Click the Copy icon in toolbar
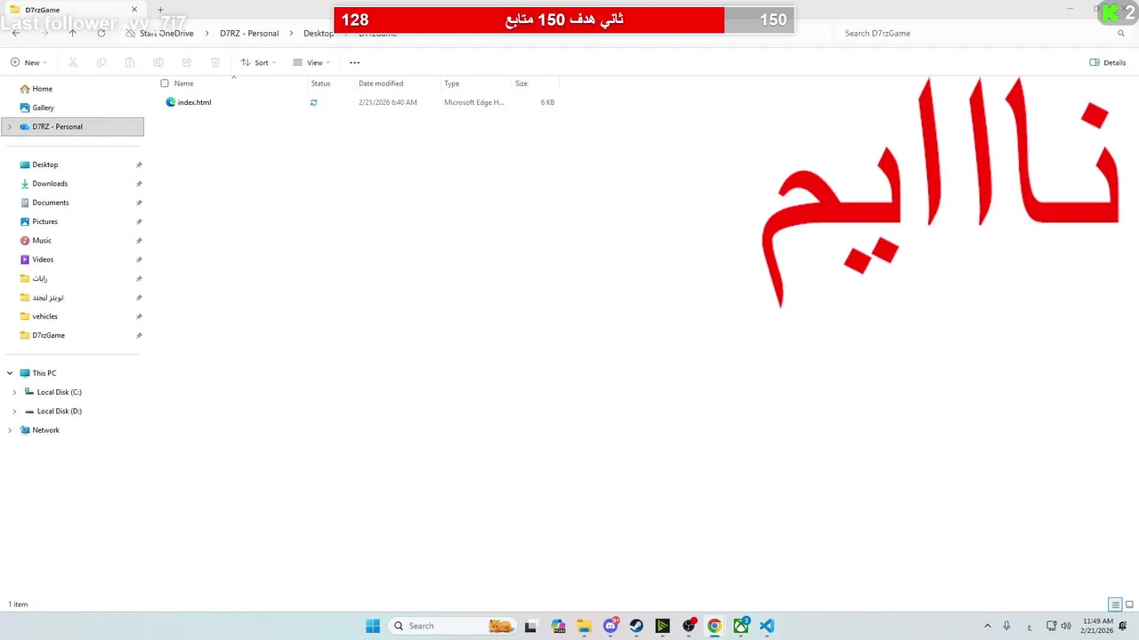The image size is (1139, 640). pos(101,62)
